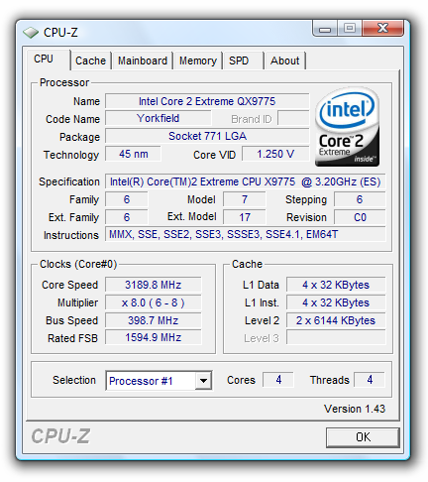428x482 pixels.
Task: Click the Cores value 4
Action: 278,380
